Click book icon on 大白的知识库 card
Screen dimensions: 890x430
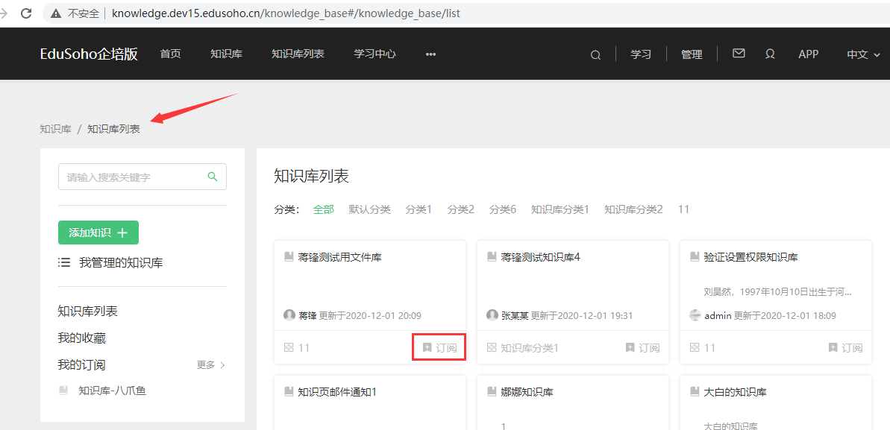[695, 391]
